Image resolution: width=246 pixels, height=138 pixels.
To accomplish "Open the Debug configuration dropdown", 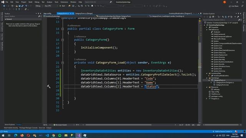I will [x=39, y=6].
